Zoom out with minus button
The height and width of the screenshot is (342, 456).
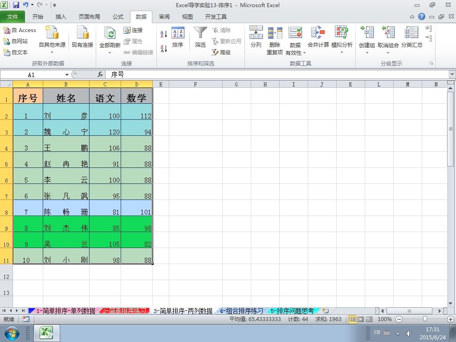tap(399, 319)
